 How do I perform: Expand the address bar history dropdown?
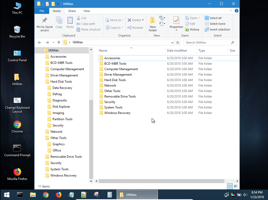(173, 43)
